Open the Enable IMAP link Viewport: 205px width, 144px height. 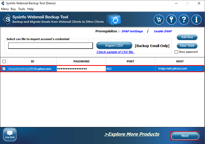coord(163,31)
